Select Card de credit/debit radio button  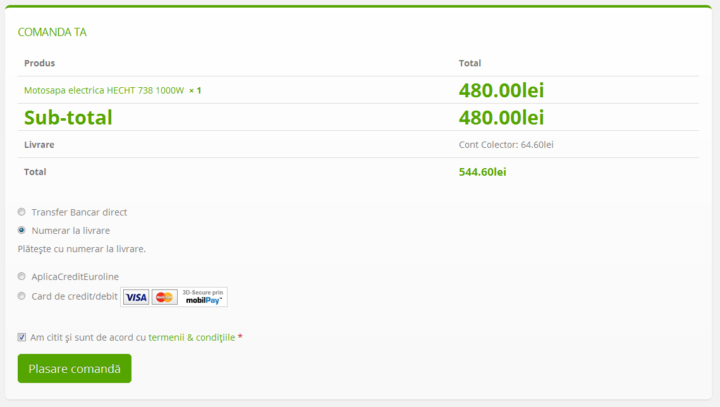[21, 296]
